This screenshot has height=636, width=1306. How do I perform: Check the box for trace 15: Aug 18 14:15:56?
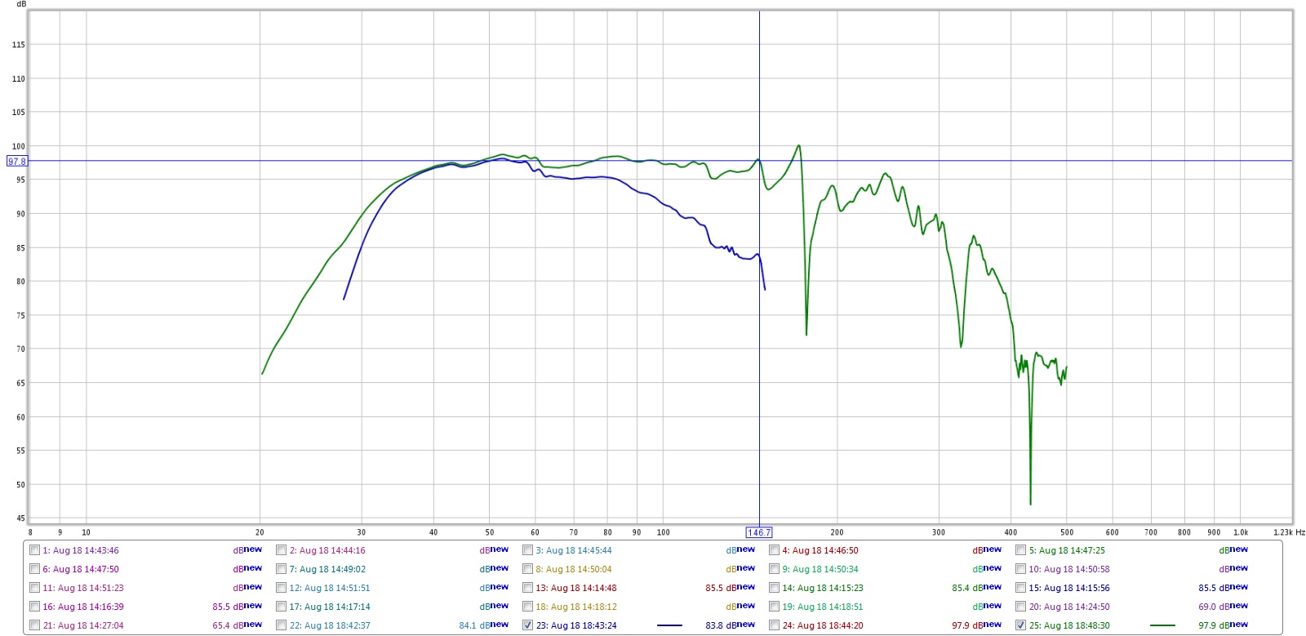(1020, 587)
